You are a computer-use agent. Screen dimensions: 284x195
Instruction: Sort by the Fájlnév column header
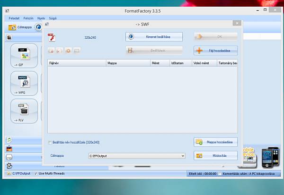point(77,63)
